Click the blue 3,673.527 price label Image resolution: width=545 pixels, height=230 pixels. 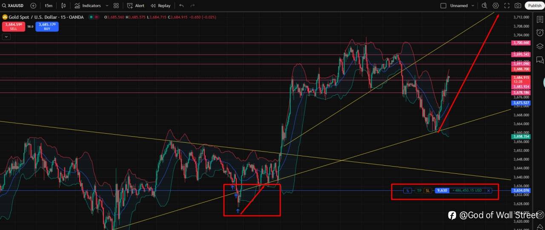tap(521, 103)
